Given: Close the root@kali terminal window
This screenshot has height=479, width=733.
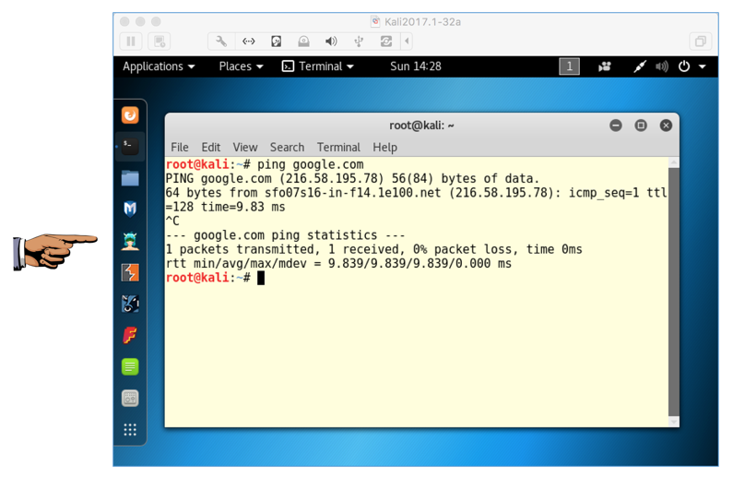Looking at the screenshot, I should pos(666,126).
